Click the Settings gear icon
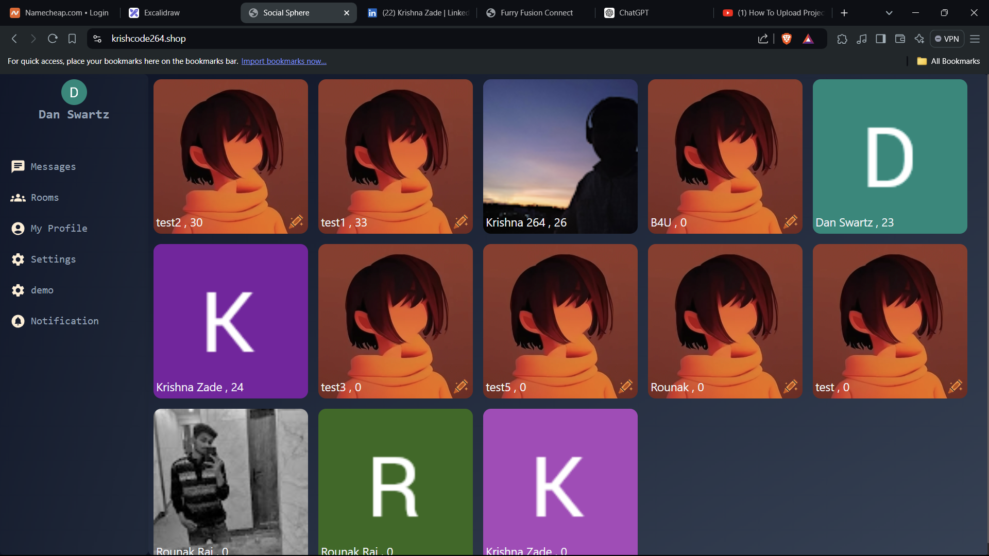The height and width of the screenshot is (556, 989). (x=18, y=259)
